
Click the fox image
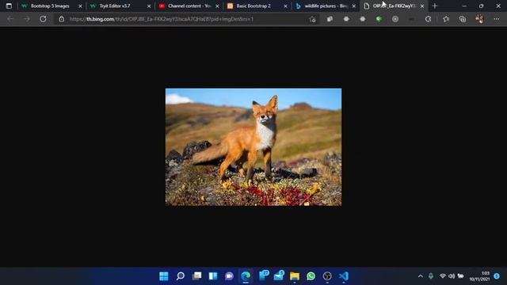(253, 147)
